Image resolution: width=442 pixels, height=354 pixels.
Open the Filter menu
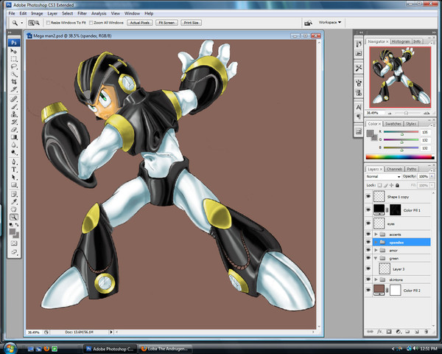[x=82, y=13]
